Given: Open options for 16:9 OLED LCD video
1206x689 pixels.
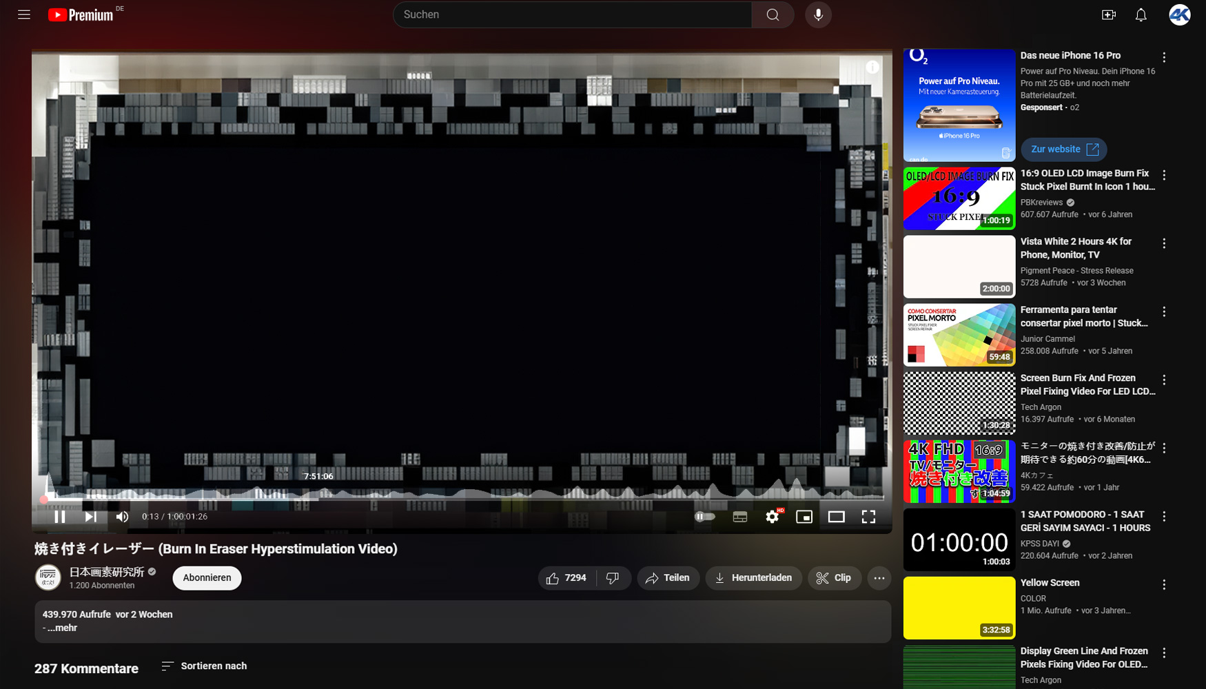Looking at the screenshot, I should [x=1164, y=175].
